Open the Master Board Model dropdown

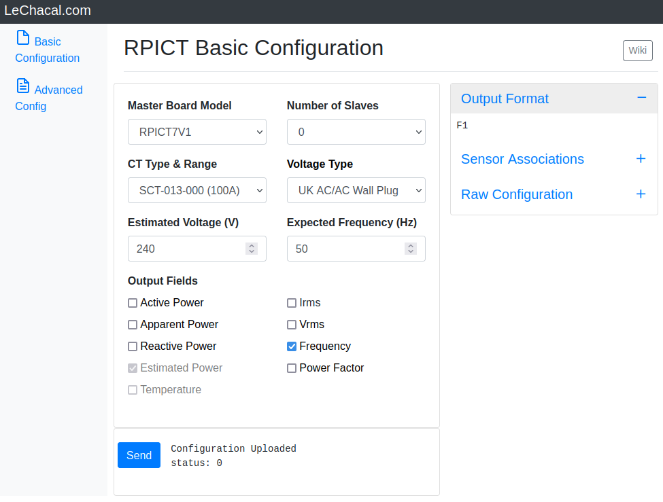tap(197, 132)
